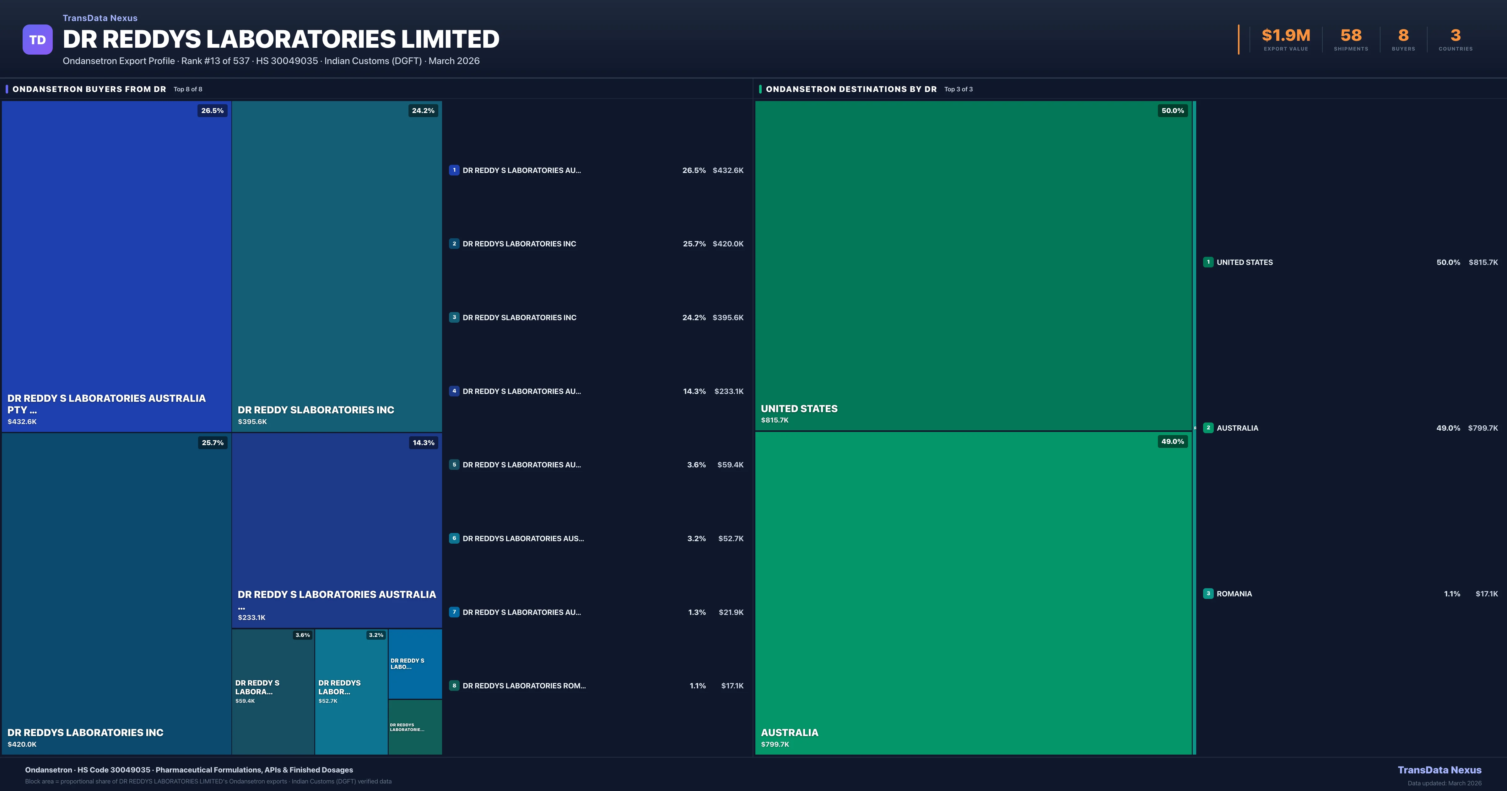Viewport: 1507px width, 791px height.
Task: Click the TD logo icon
Action: click(37, 40)
